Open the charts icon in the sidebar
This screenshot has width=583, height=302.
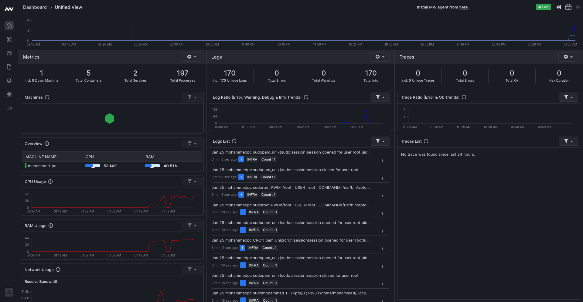pyautogui.click(x=9, y=108)
